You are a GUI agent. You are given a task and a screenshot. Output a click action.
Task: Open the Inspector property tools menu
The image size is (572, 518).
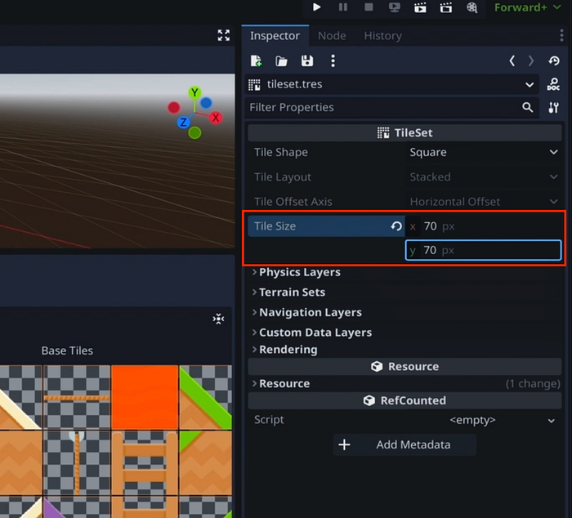coord(553,108)
